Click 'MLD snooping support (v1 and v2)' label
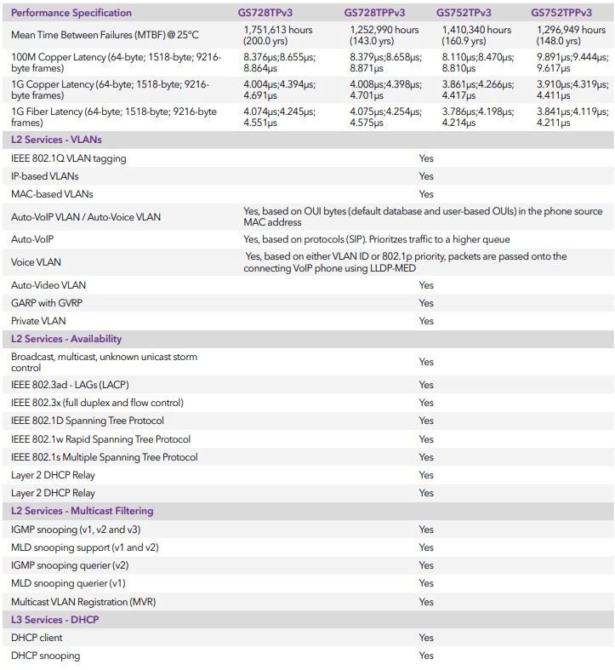 (x=85, y=547)
